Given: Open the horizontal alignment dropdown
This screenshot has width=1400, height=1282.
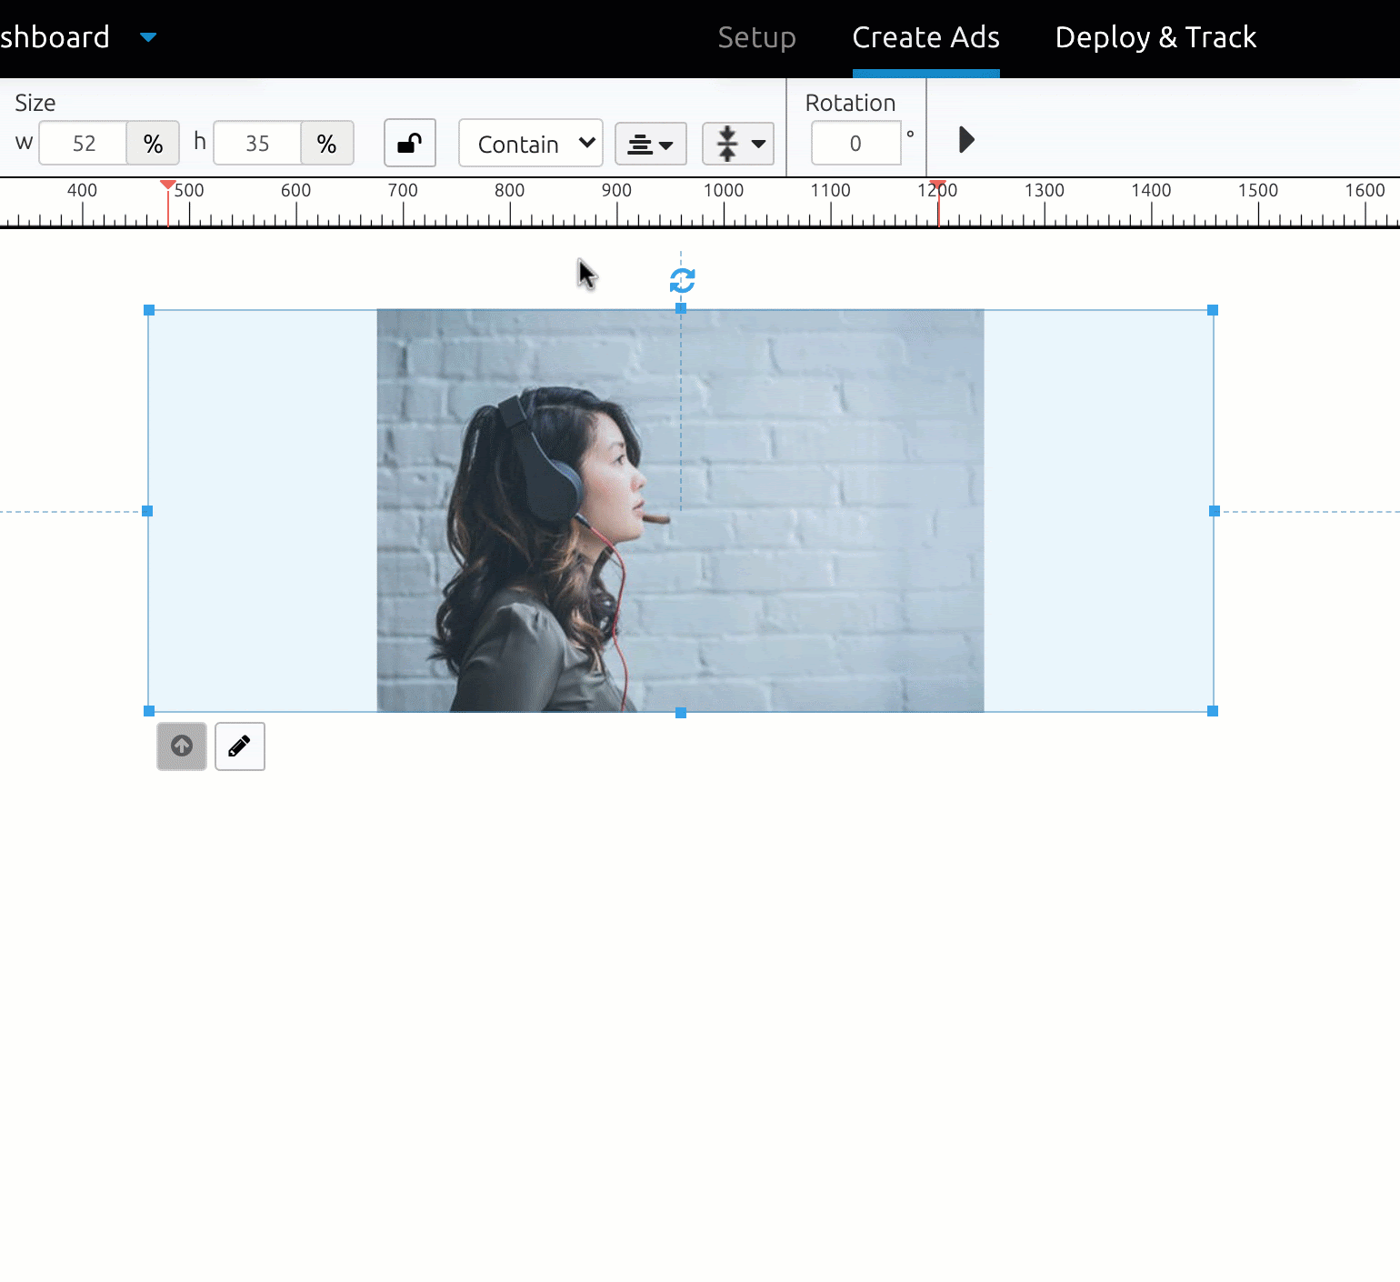Looking at the screenshot, I should [651, 144].
